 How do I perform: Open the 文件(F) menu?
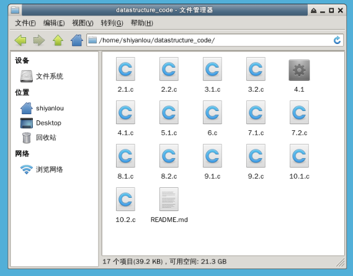(x=25, y=23)
